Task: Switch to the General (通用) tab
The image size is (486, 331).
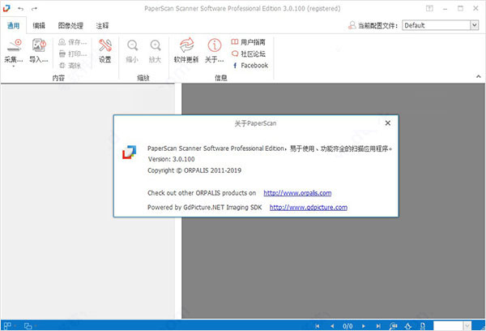Action: coord(13,25)
